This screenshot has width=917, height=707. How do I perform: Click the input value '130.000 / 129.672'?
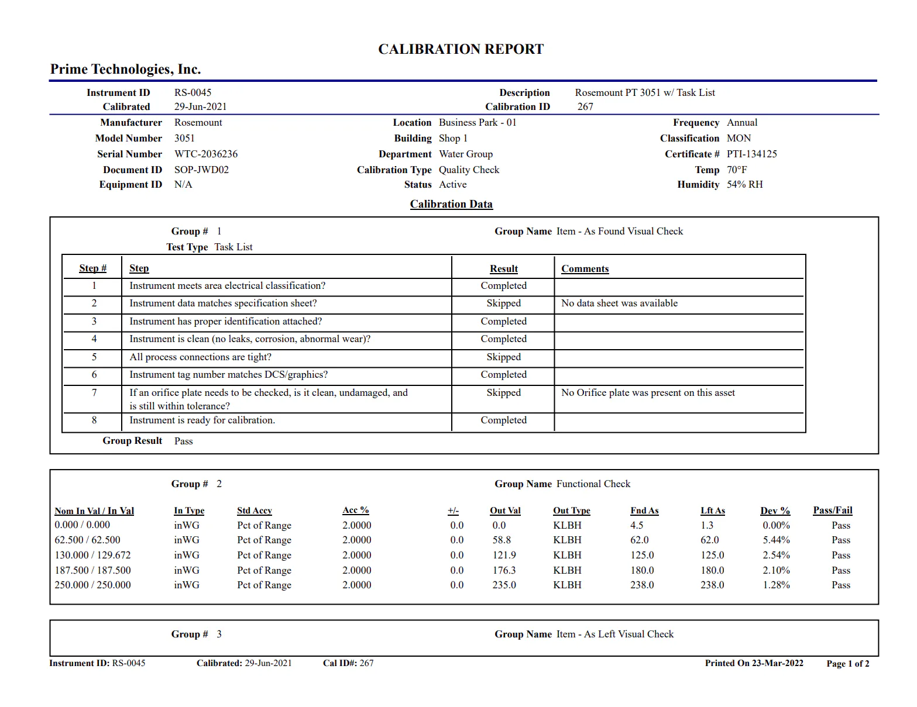point(92,555)
